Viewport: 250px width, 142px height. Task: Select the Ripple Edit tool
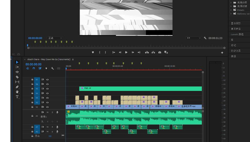pos(17,72)
